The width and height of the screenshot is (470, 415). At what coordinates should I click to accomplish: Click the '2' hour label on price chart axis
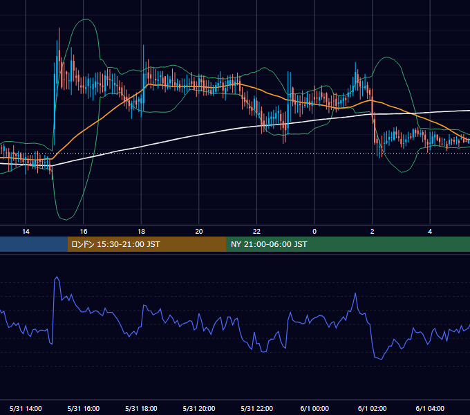point(373,232)
